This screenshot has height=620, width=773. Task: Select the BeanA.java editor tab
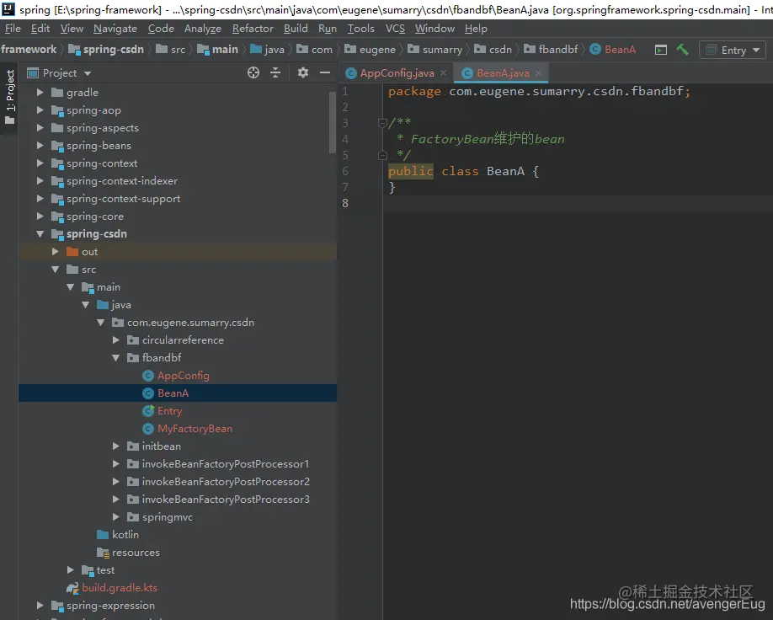503,73
